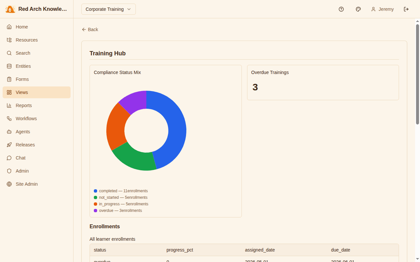Click the Entities database icon

tap(9, 66)
